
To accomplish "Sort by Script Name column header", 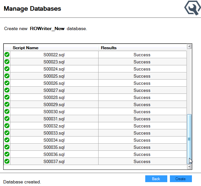I will coord(54,48).
